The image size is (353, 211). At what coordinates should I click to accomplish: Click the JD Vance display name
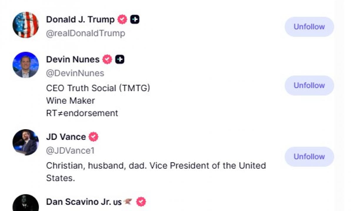coord(66,137)
